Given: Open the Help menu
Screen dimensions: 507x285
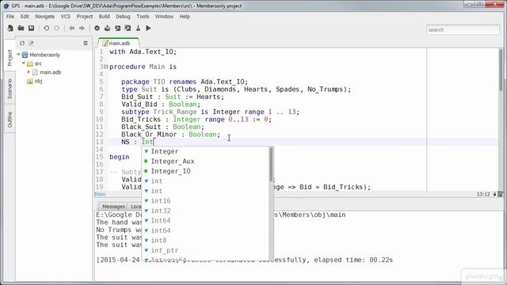Looking at the screenshot, I should click(185, 17).
